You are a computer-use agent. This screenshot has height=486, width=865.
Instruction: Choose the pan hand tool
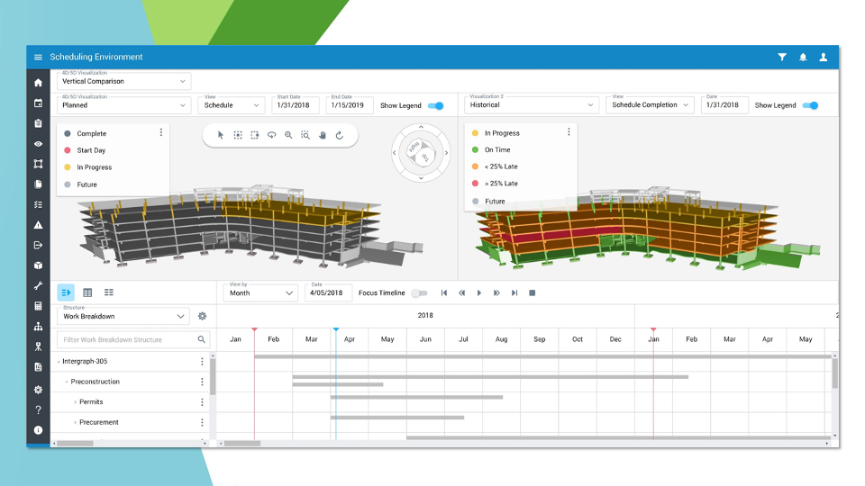click(x=323, y=135)
